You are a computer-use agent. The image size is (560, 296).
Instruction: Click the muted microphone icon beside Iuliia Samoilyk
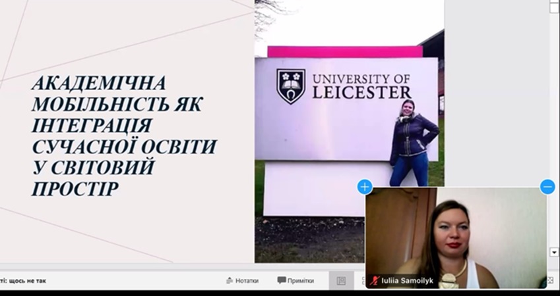pos(374,281)
